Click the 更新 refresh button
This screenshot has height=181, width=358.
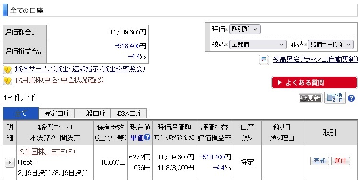(310, 98)
